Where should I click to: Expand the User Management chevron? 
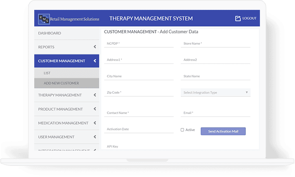click(95, 137)
